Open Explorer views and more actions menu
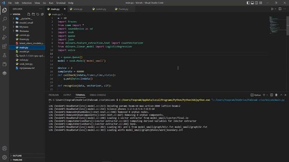Viewport: 289px width, 162px height. 41,9
